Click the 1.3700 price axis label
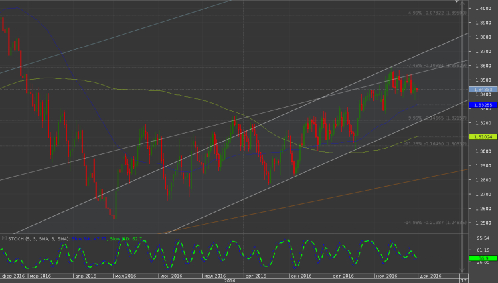This screenshot has width=498, height=283. tap(483, 51)
